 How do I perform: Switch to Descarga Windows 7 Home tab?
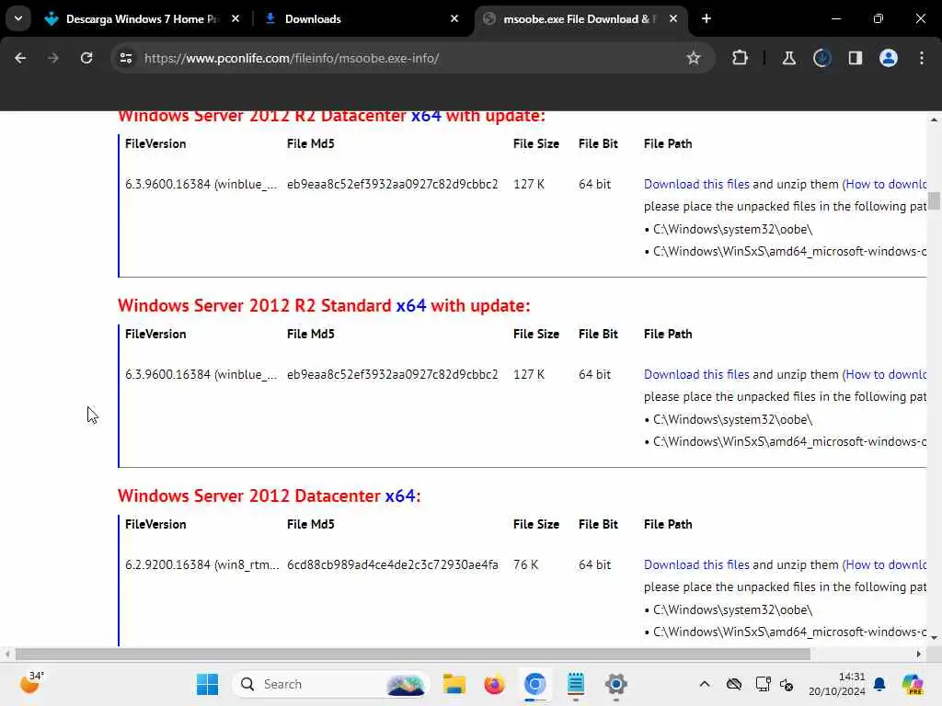pyautogui.click(x=141, y=18)
